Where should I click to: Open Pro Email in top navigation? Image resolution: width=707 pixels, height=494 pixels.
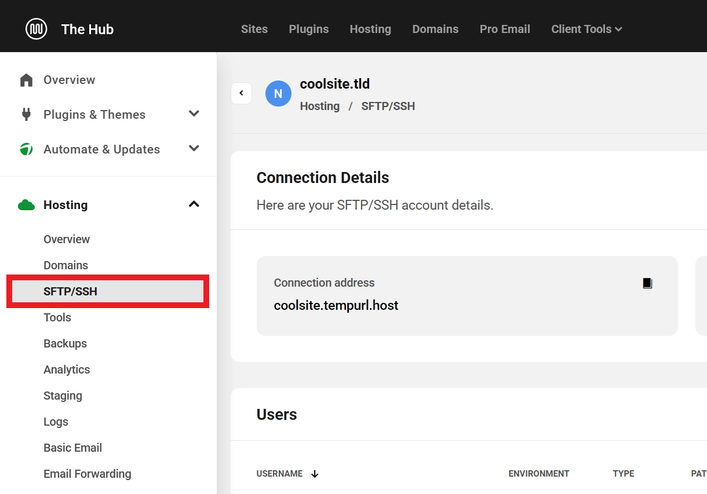tap(505, 29)
